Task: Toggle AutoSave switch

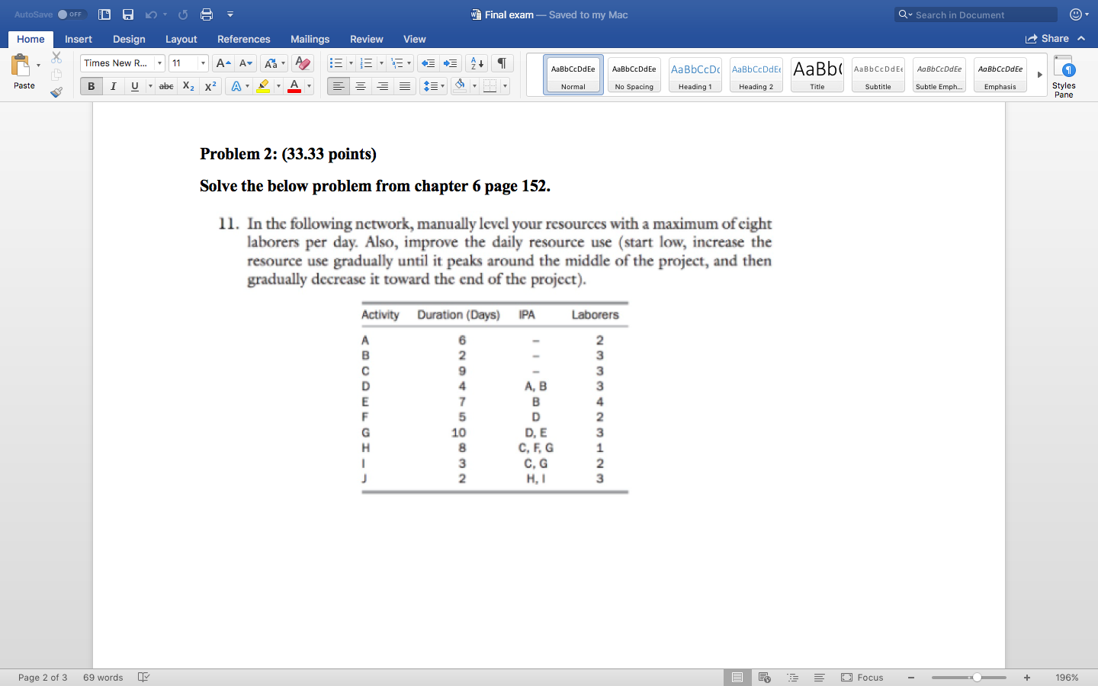Action: (x=71, y=14)
